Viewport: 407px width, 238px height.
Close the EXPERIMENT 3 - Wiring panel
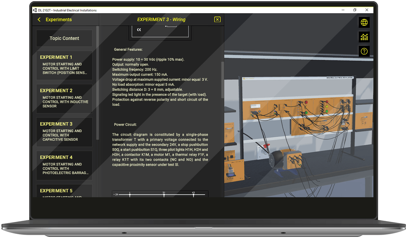217,20
